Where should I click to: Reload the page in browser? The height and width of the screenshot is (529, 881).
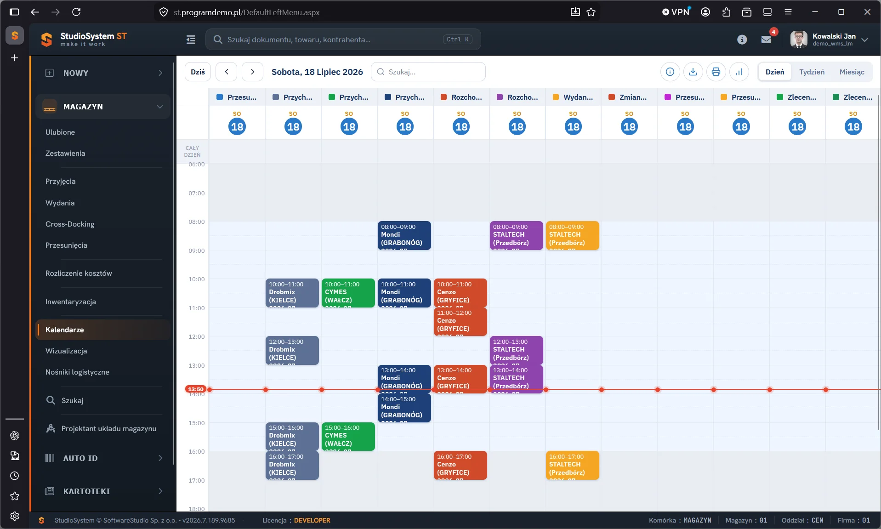pyautogui.click(x=76, y=12)
